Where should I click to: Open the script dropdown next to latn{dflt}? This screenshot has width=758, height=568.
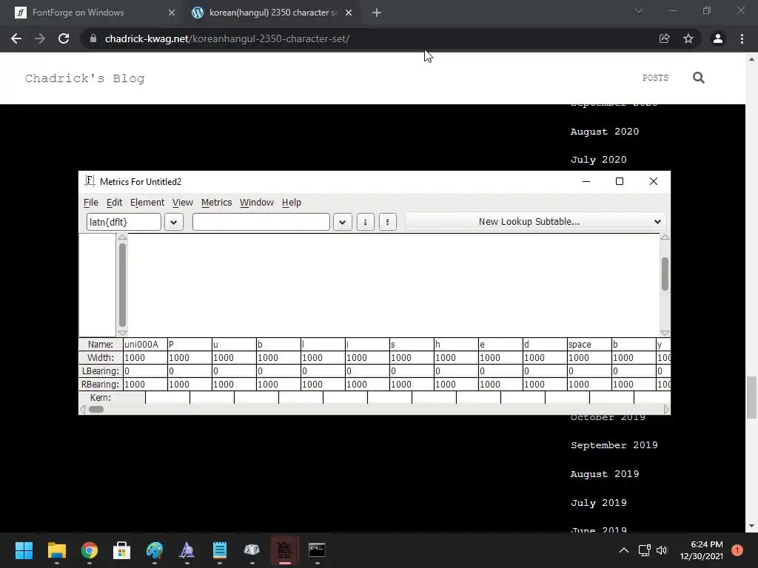coord(173,222)
